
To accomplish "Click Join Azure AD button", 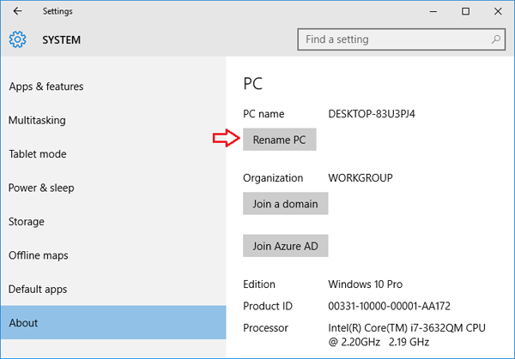I will pyautogui.click(x=285, y=246).
